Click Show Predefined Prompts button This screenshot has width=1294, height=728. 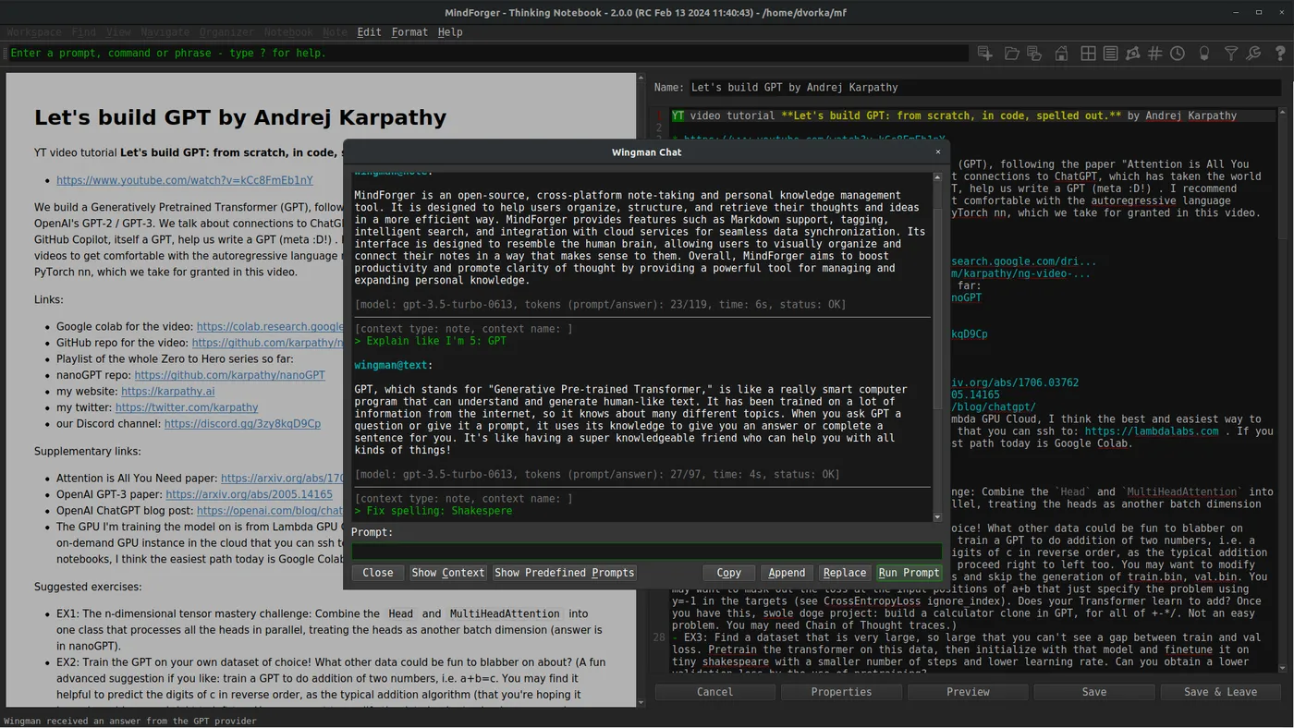coord(564,573)
